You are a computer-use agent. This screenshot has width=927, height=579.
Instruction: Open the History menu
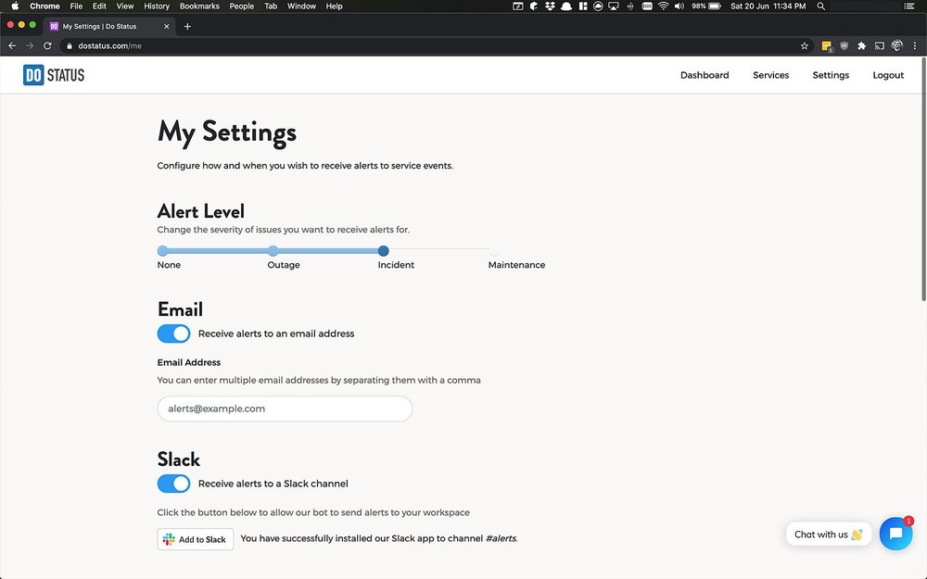coord(157,6)
